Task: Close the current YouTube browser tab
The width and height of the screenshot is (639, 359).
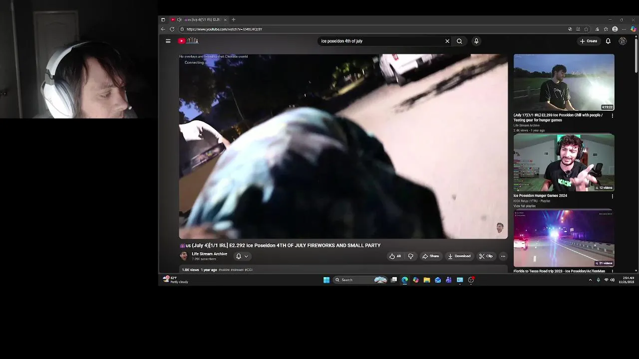Action: [x=225, y=19]
